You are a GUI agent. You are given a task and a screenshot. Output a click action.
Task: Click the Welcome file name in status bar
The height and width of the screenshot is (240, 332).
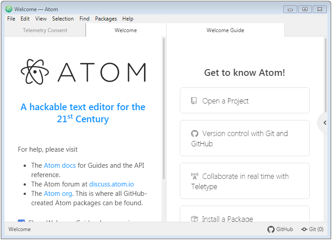click(20, 229)
